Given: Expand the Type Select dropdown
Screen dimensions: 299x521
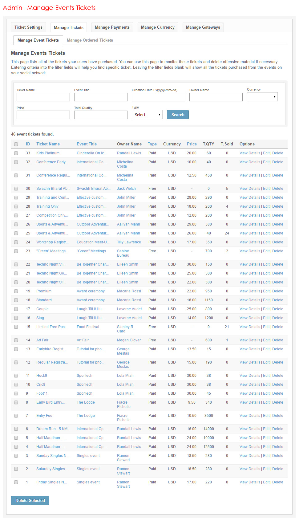Looking at the screenshot, I should 147,115.
